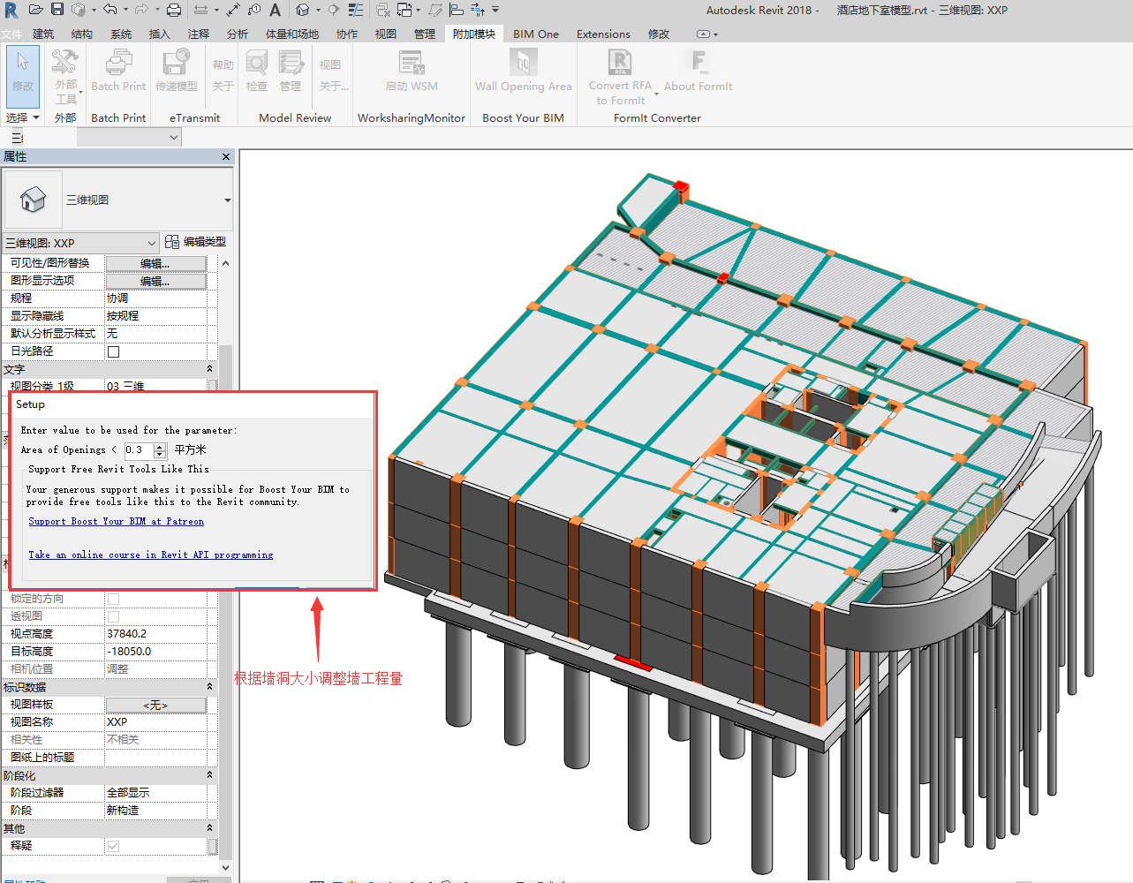Collapse the 阶段化 properties section
Viewport: 1133px width, 883px height.
click(x=209, y=775)
